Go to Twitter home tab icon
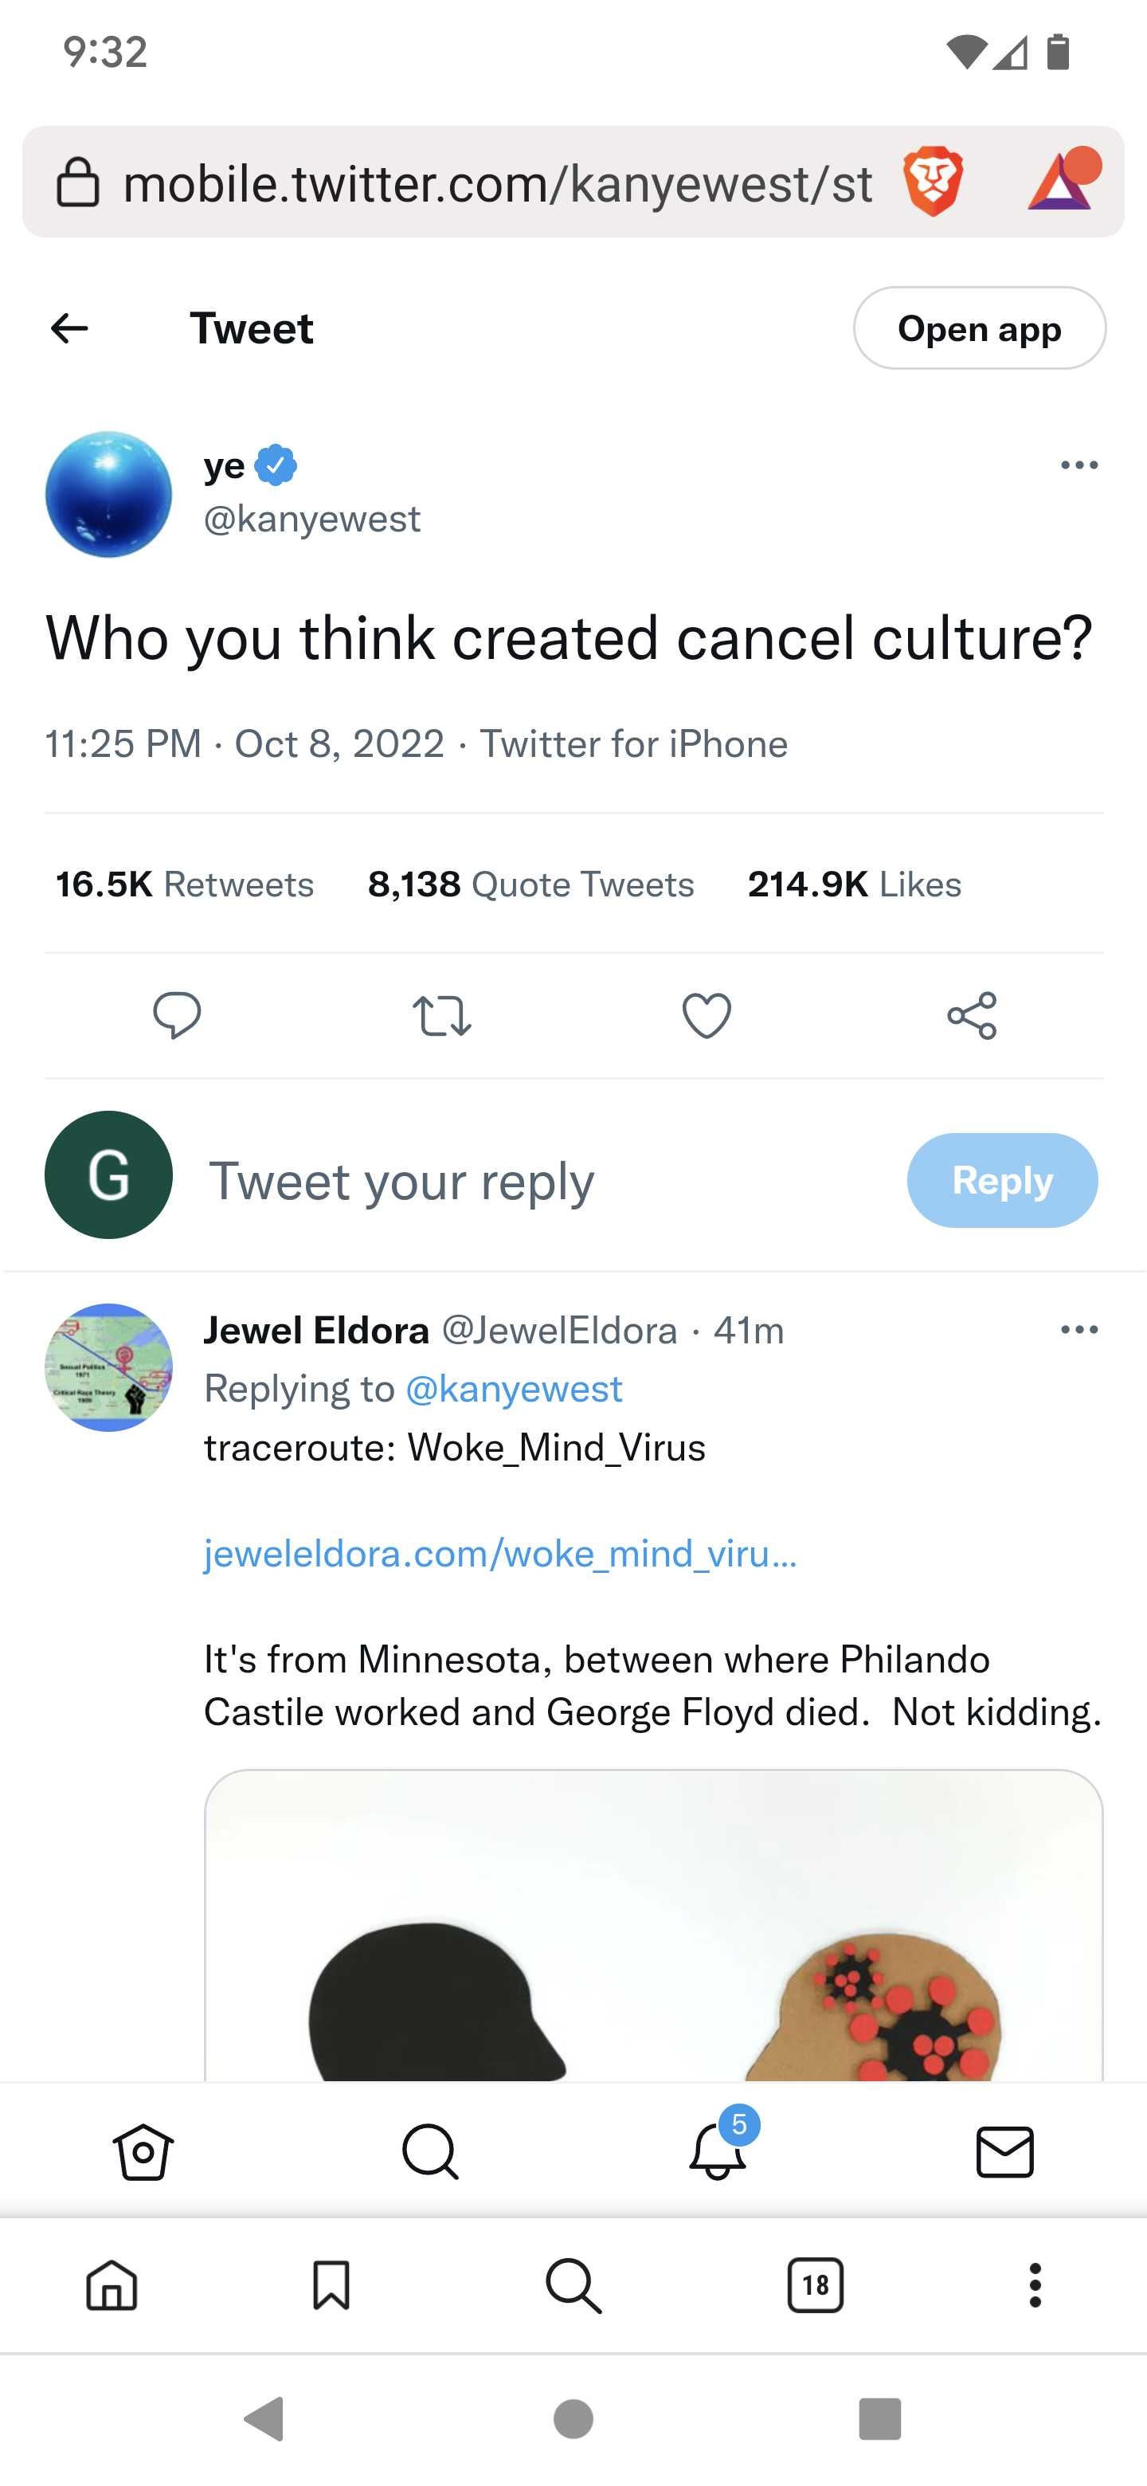 143,2152
